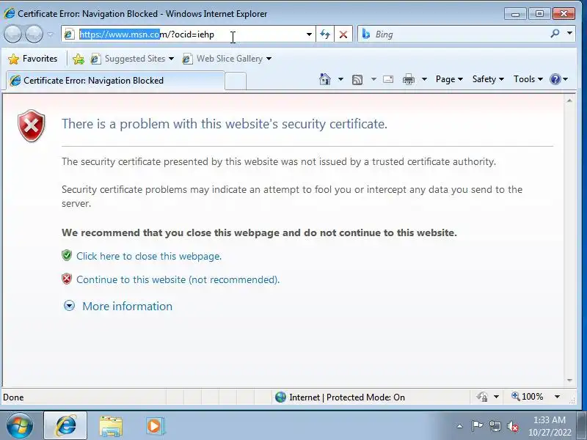The width and height of the screenshot is (587, 440).
Task: Open the search provider dropdown arrow
Action: point(569,33)
